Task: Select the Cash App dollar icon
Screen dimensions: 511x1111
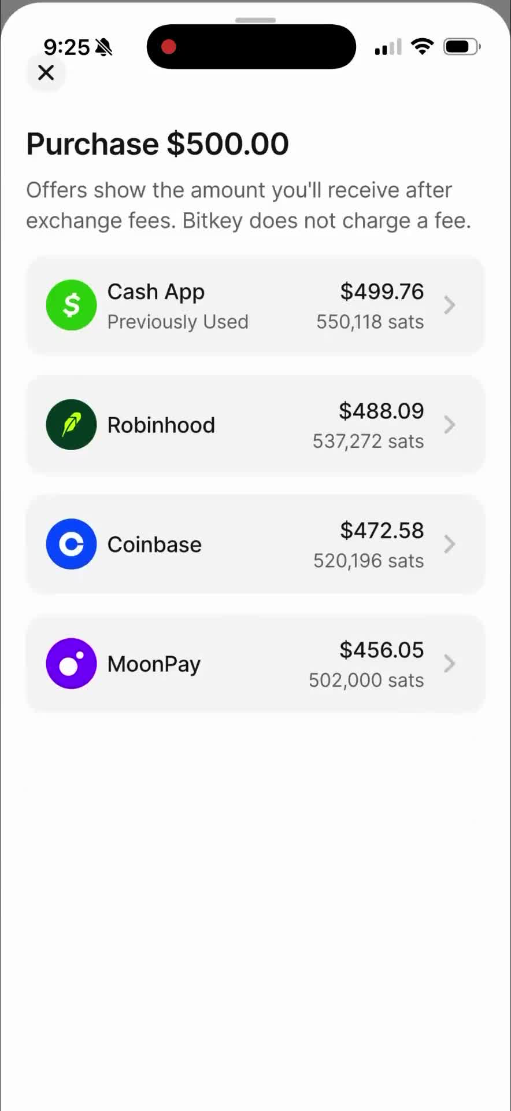Action: coord(71,305)
